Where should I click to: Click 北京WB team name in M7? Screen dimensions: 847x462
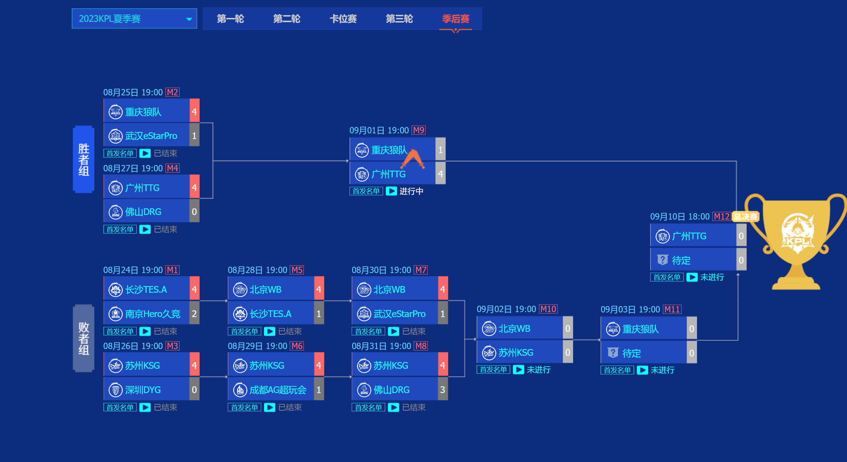click(x=389, y=290)
